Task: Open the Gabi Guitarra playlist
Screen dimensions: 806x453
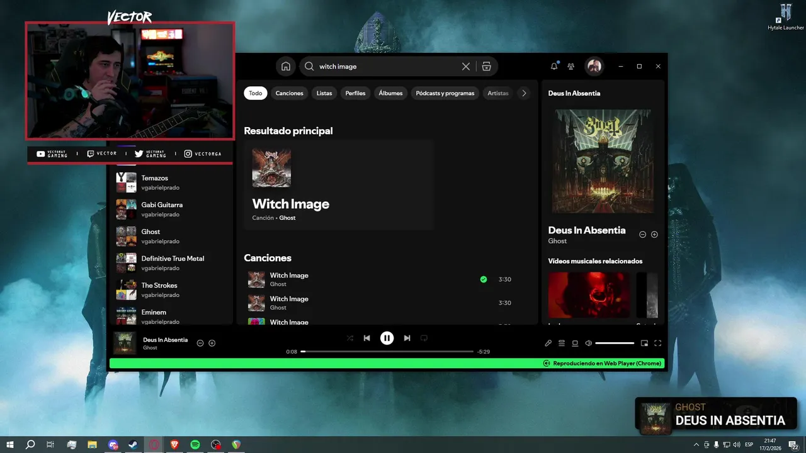Action: click(171, 210)
